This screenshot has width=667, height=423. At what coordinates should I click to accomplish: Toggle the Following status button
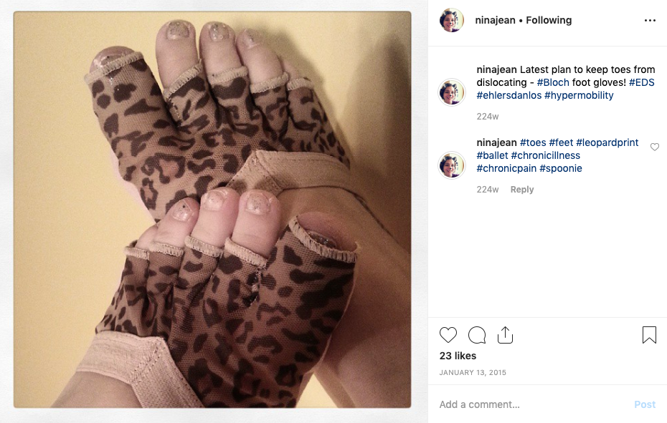[549, 20]
